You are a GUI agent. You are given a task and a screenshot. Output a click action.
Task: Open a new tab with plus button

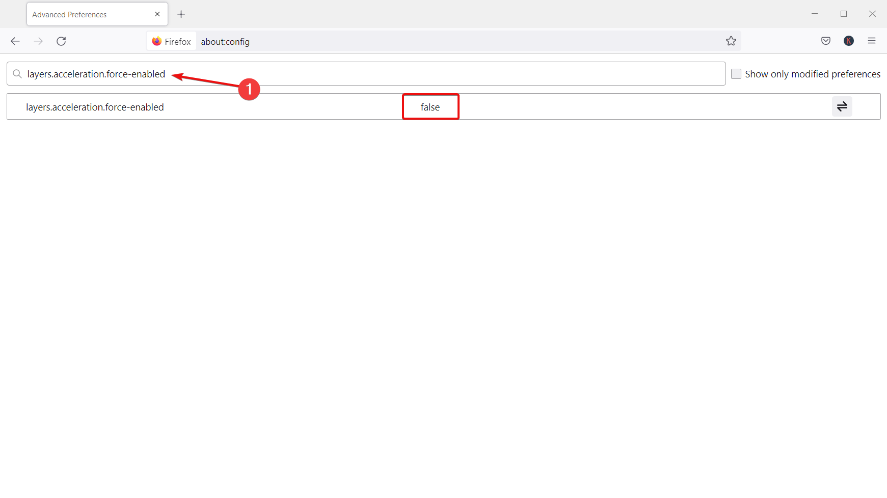(181, 14)
